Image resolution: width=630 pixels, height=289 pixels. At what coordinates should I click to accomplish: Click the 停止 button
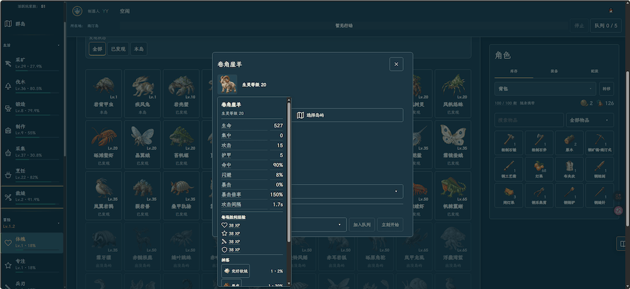pyautogui.click(x=580, y=26)
